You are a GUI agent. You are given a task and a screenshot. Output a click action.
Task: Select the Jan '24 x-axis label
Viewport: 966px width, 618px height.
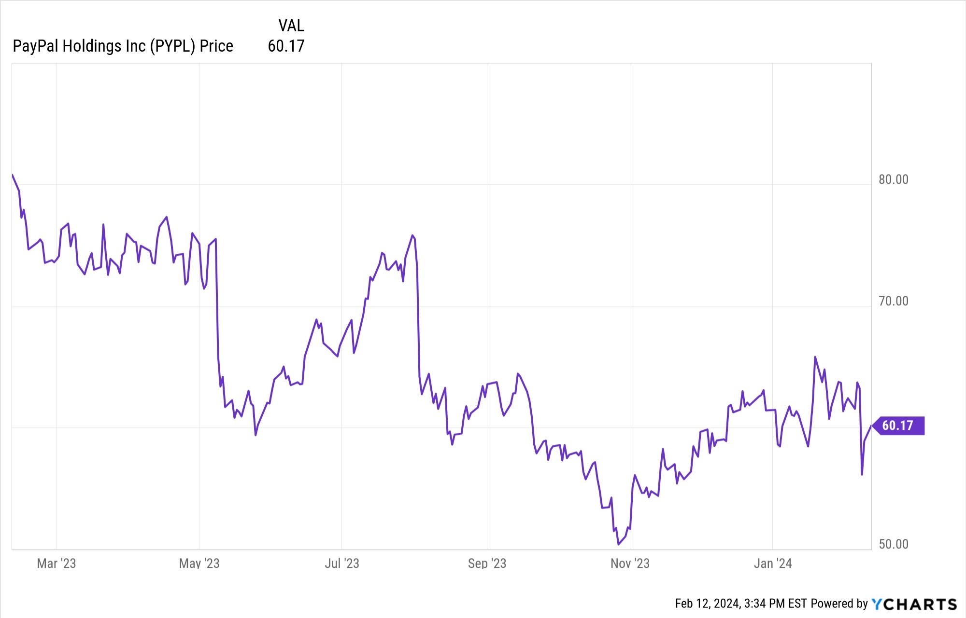click(773, 563)
